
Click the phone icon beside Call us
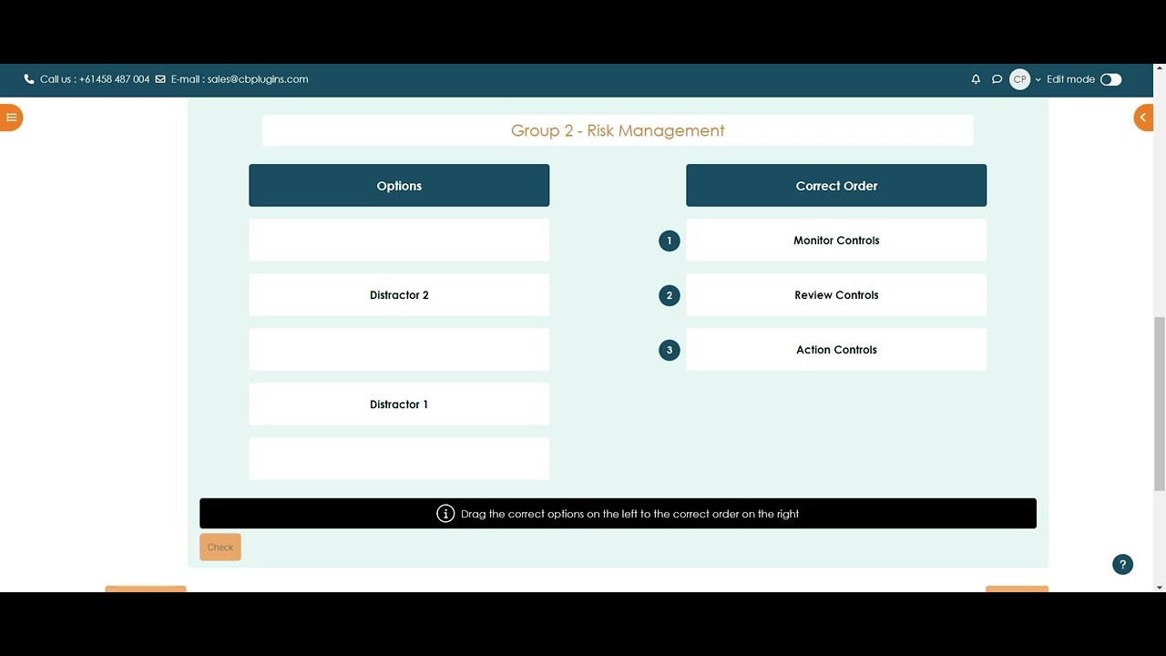click(29, 79)
